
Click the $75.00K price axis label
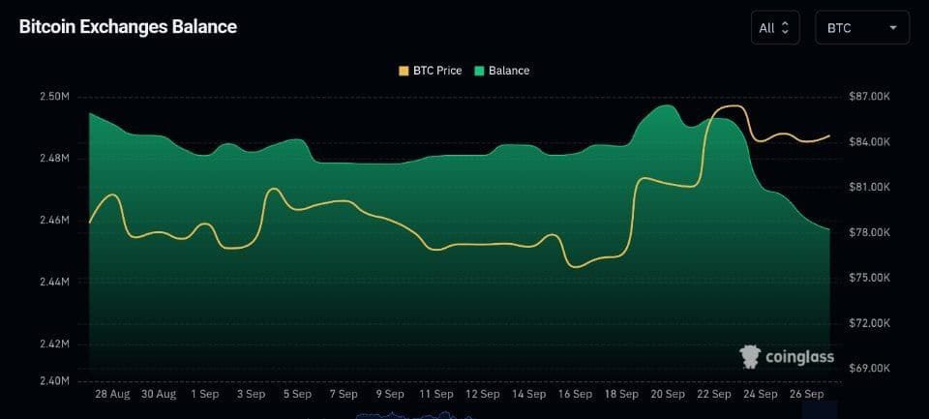pyautogui.click(x=869, y=278)
